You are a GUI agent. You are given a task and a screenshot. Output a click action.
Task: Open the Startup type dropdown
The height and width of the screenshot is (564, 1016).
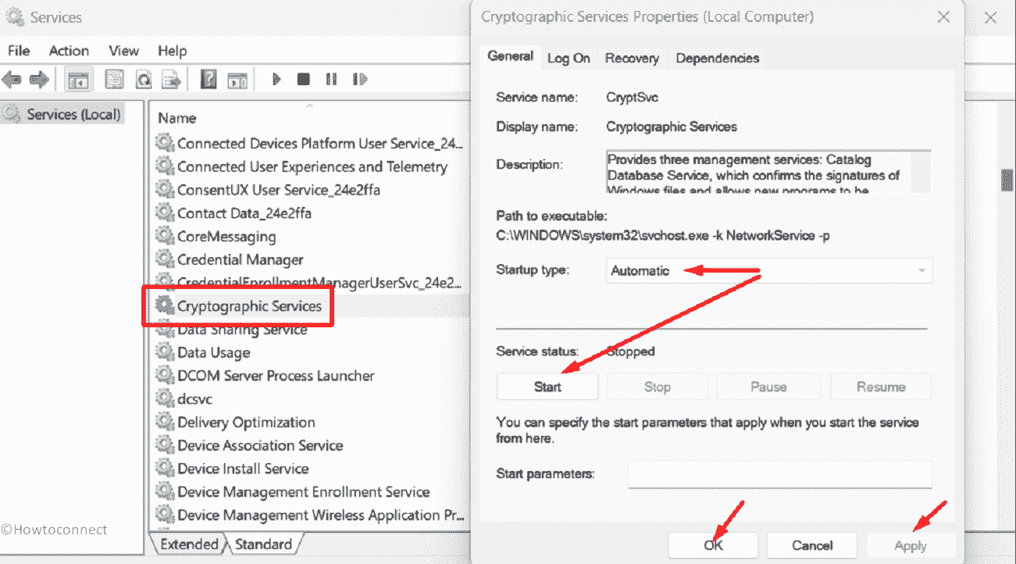pyautogui.click(x=768, y=270)
